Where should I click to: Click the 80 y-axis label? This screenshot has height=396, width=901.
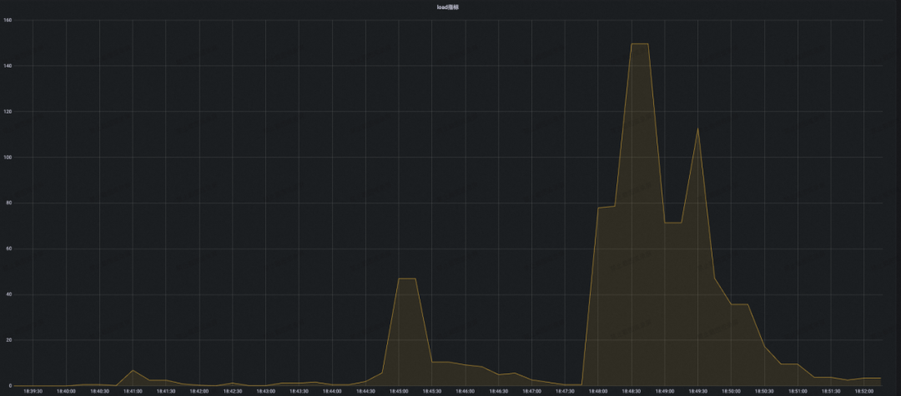click(x=8, y=203)
